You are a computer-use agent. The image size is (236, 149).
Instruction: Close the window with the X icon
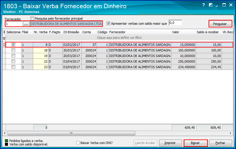click(231, 5)
